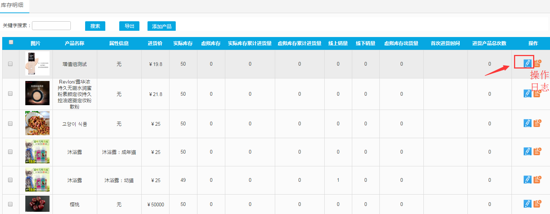Click the 导出 export button
Screen dimensions: 550x214
coord(129,26)
